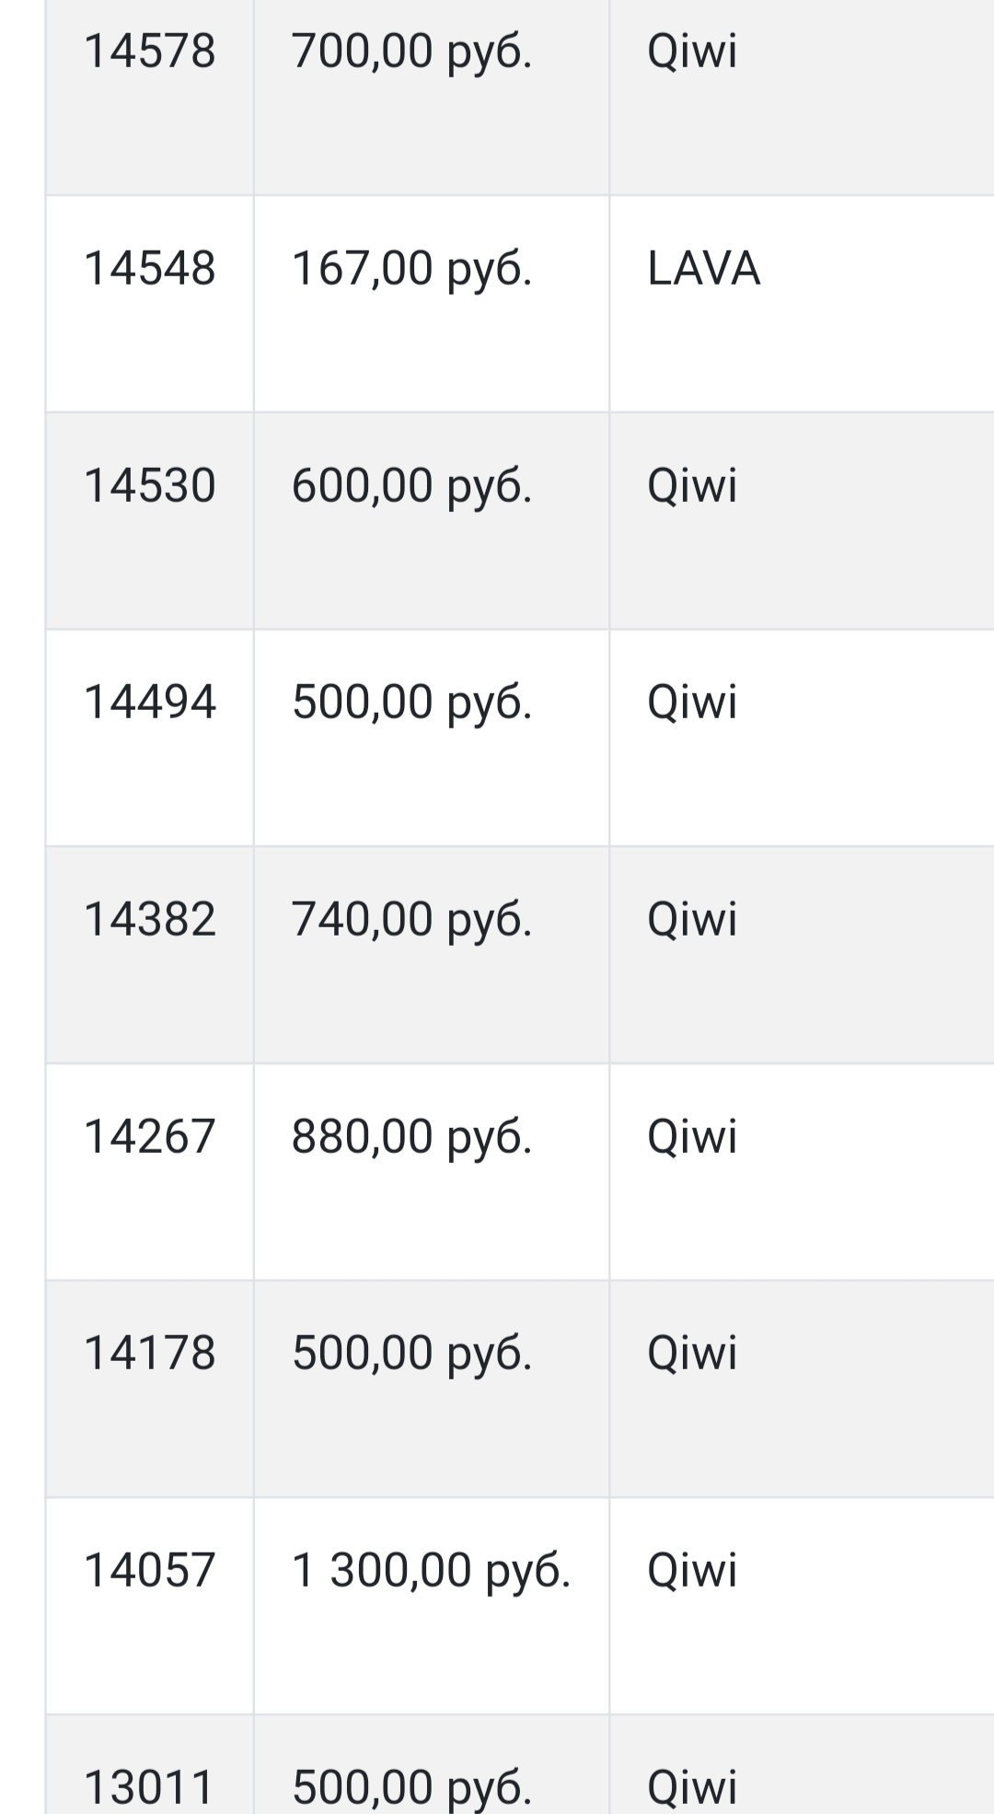
Task: Click the 1 300,00 руб. amount
Action: (x=431, y=1571)
